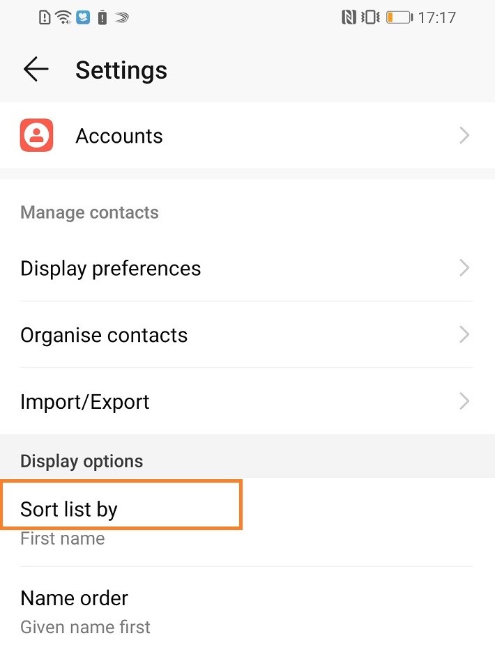The image size is (495, 670).
Task: Expand Organise contacts via its arrow
Action: click(464, 334)
